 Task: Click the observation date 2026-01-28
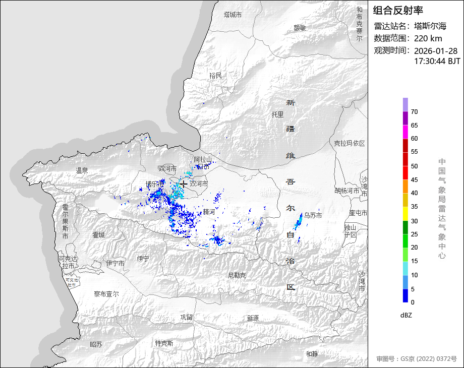[436, 51]
